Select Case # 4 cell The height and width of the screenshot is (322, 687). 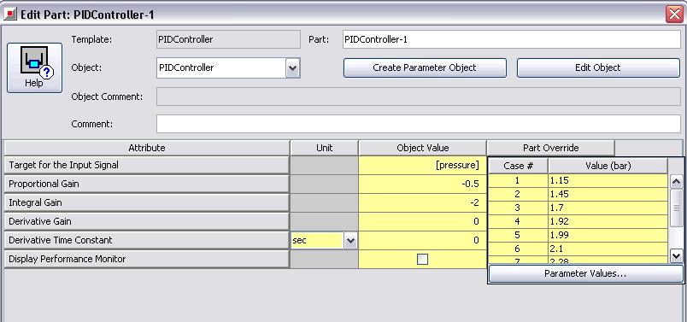point(518,222)
